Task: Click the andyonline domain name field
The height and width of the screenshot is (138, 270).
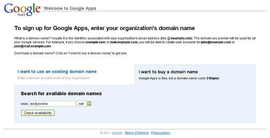Action: click(x=53, y=104)
